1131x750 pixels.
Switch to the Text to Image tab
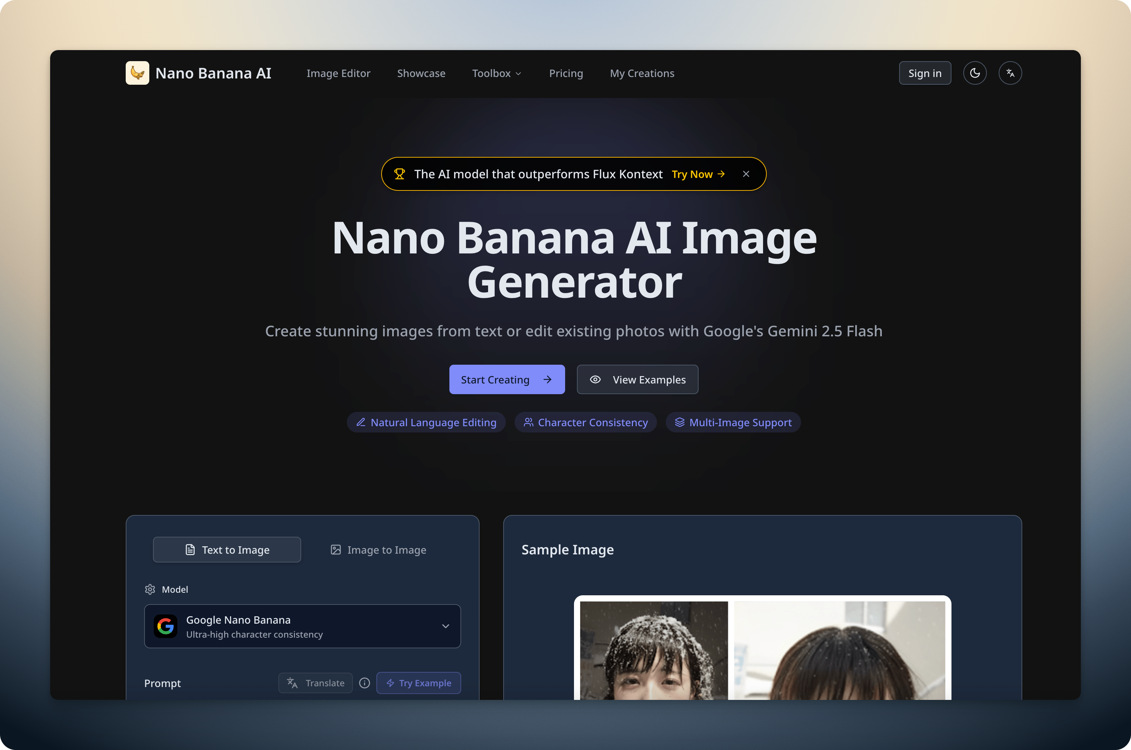pyautogui.click(x=227, y=550)
